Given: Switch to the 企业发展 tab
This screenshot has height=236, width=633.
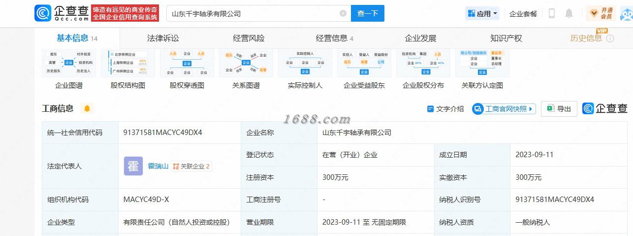Looking at the screenshot, I should pos(420,38).
